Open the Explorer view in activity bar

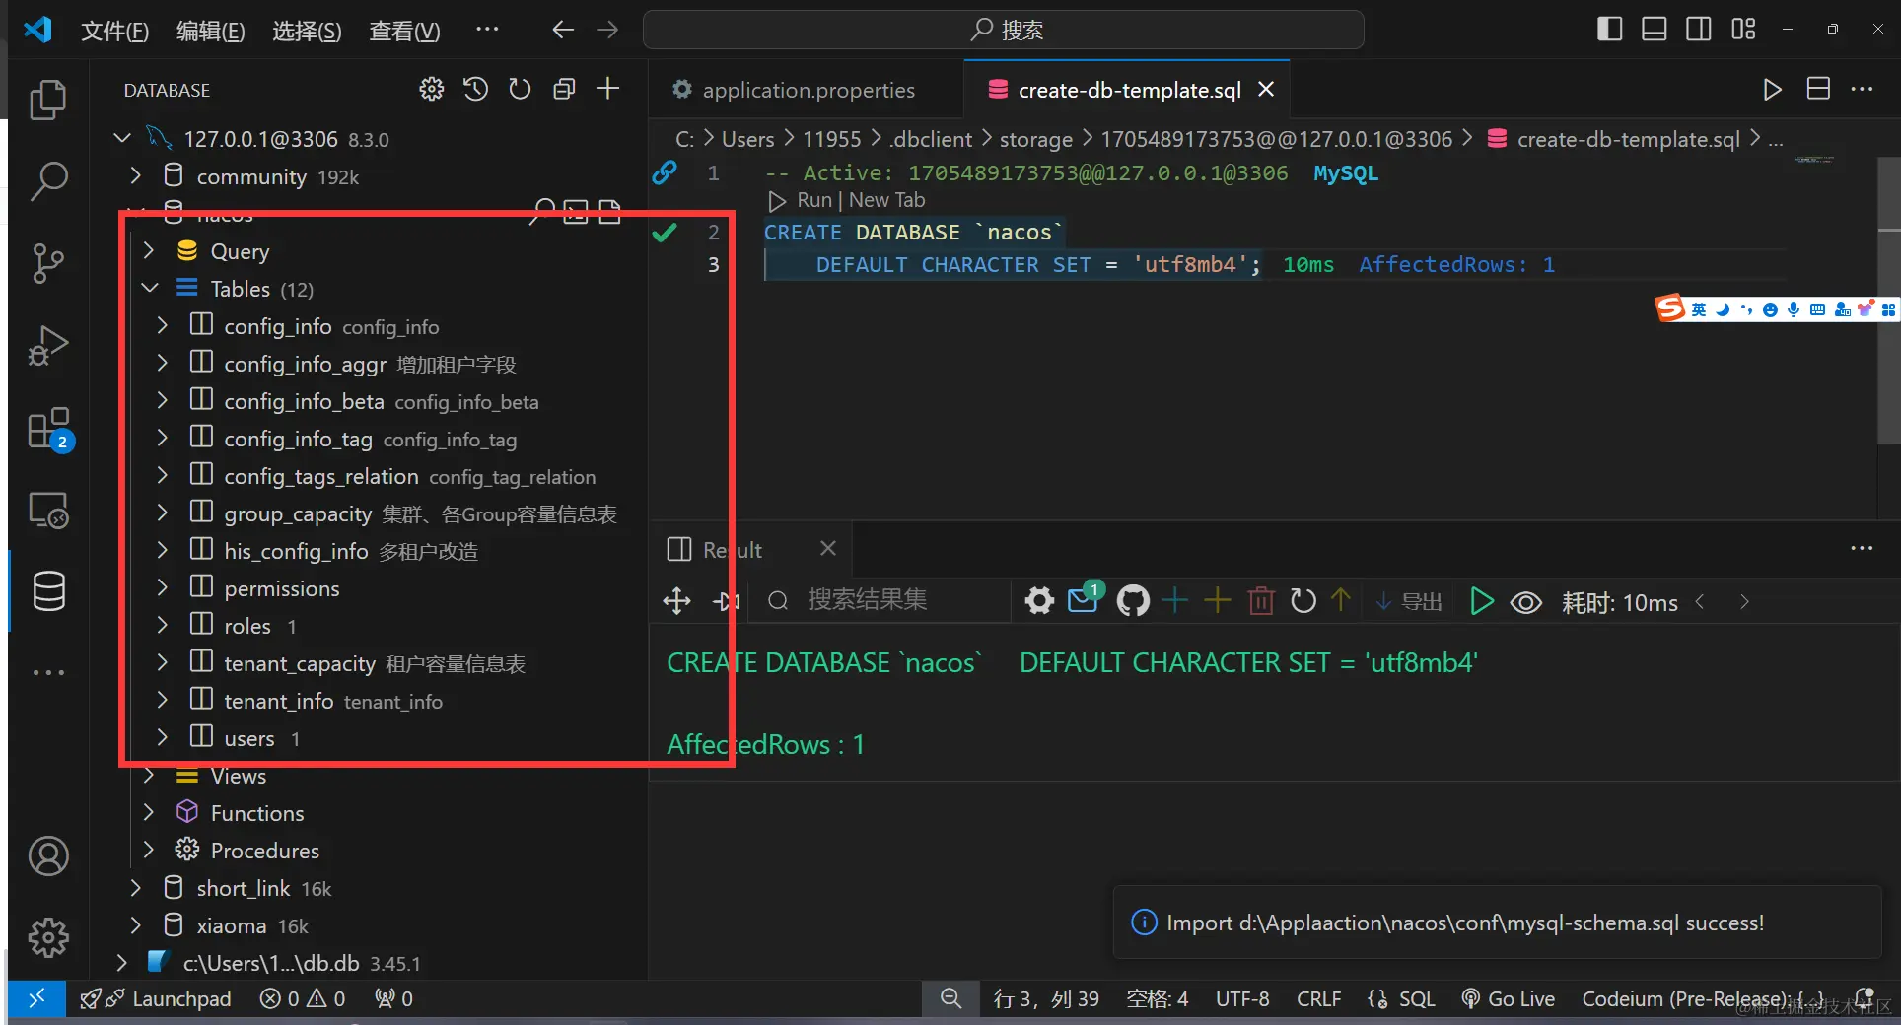point(48,100)
